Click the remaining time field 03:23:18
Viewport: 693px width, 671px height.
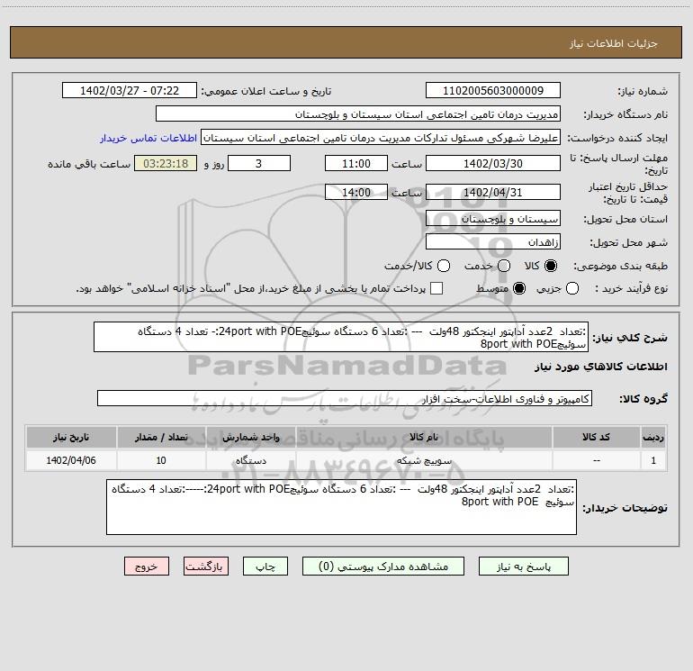pyautogui.click(x=166, y=163)
